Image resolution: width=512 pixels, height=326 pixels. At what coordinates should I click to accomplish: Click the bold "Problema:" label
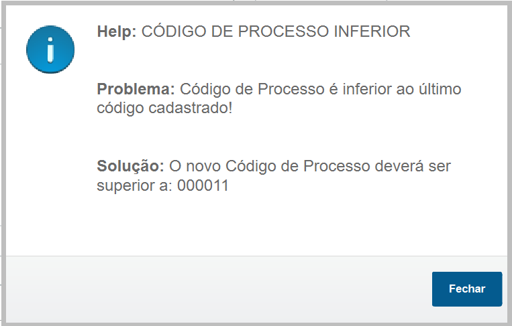point(136,89)
